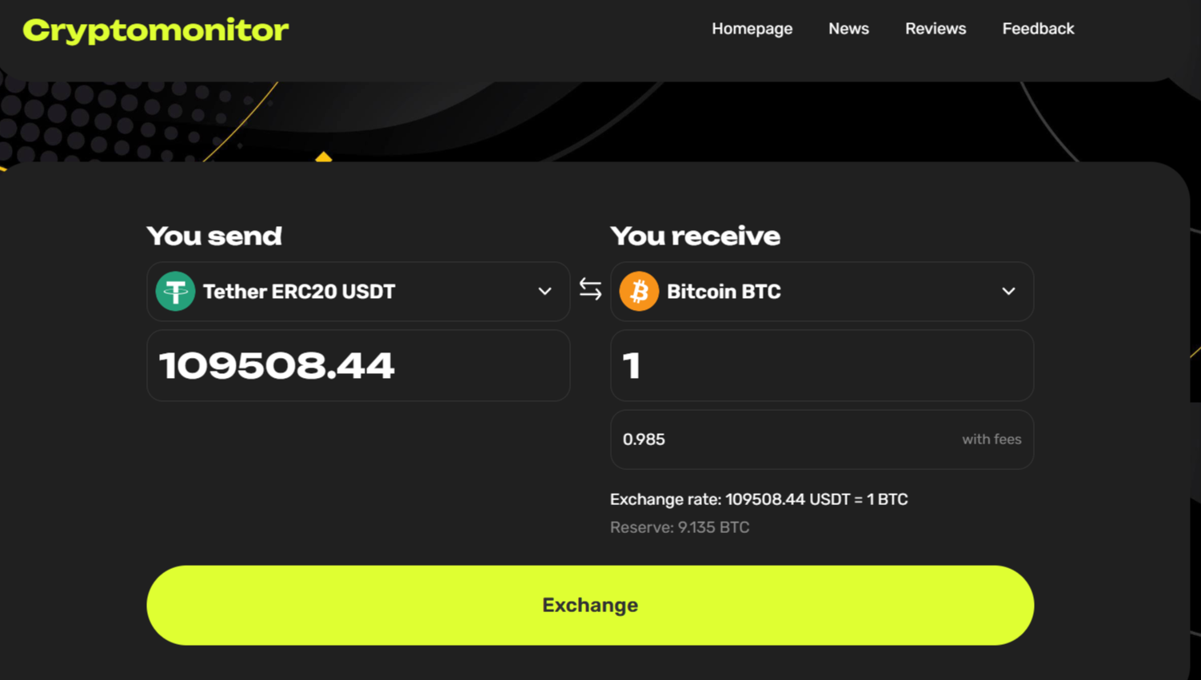The width and height of the screenshot is (1201, 680).
Task: Open the receive currency selector Bitcoin BTC
Action: coord(822,292)
